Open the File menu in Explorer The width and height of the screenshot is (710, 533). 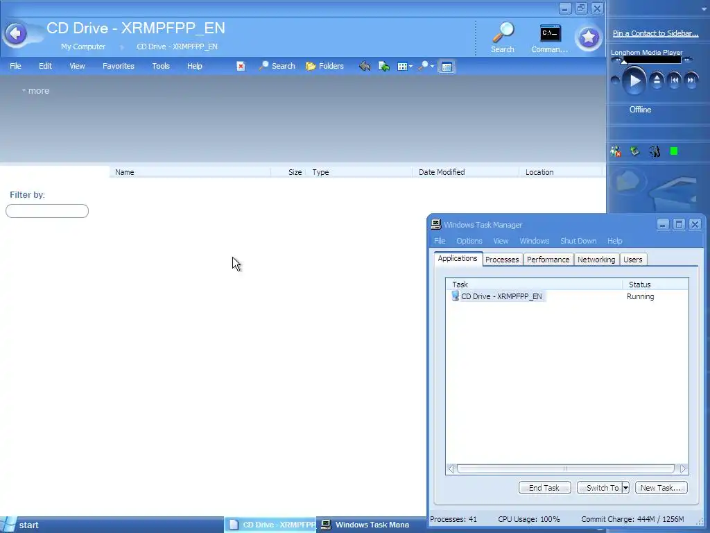click(15, 66)
